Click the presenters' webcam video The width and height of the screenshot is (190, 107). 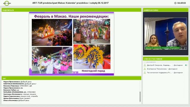166,34
